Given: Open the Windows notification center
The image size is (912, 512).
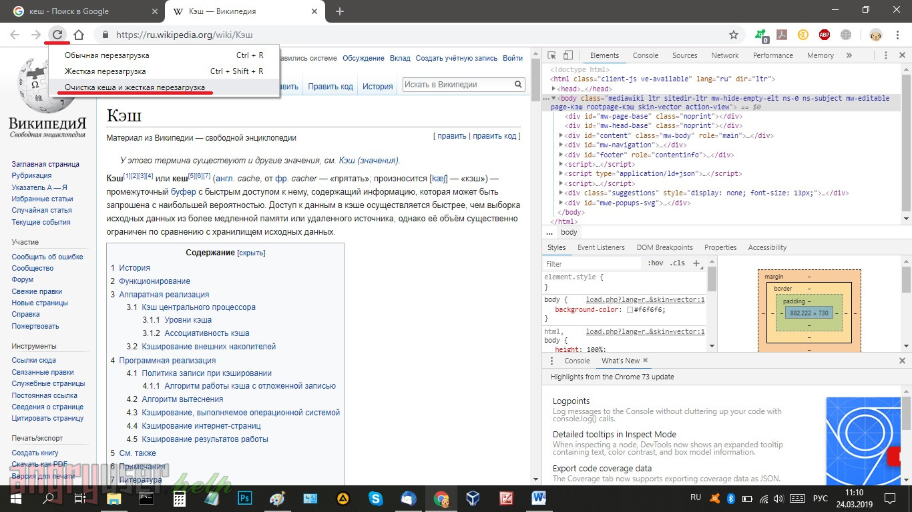Looking at the screenshot, I should click(891, 498).
